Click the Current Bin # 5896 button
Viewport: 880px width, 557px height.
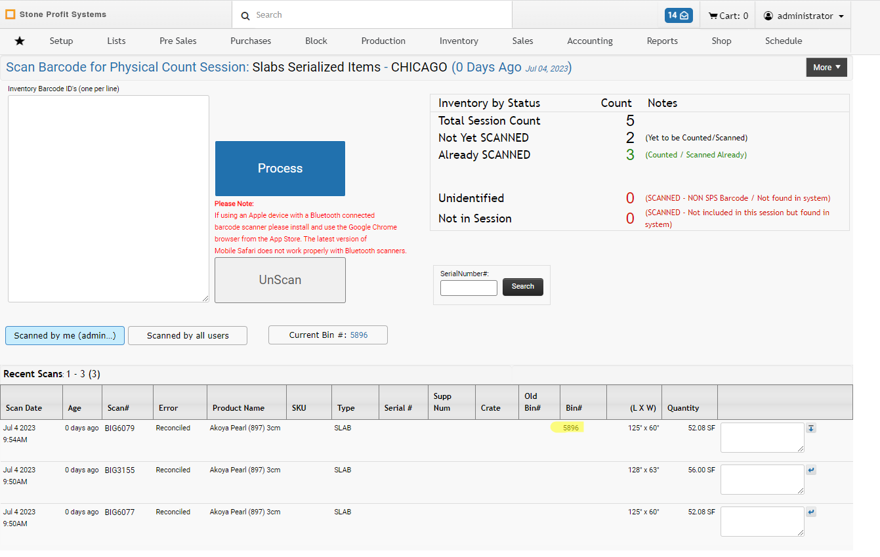328,335
